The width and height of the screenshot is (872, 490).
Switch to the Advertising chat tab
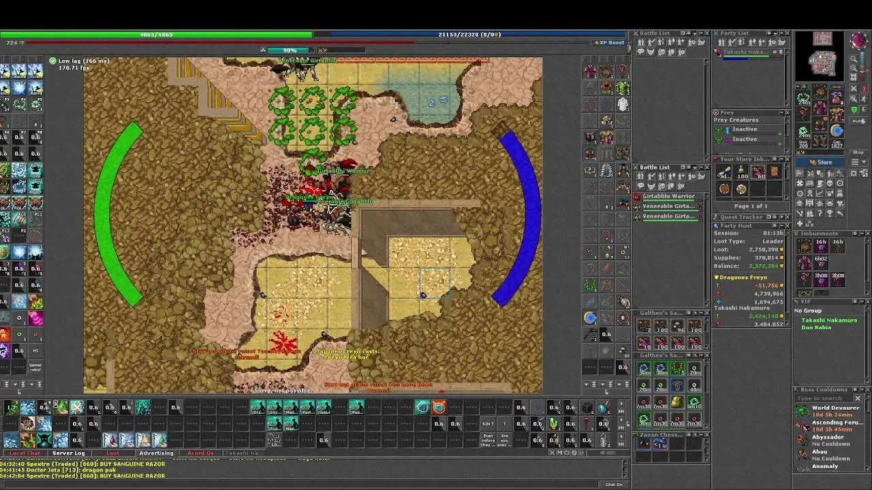pos(156,453)
